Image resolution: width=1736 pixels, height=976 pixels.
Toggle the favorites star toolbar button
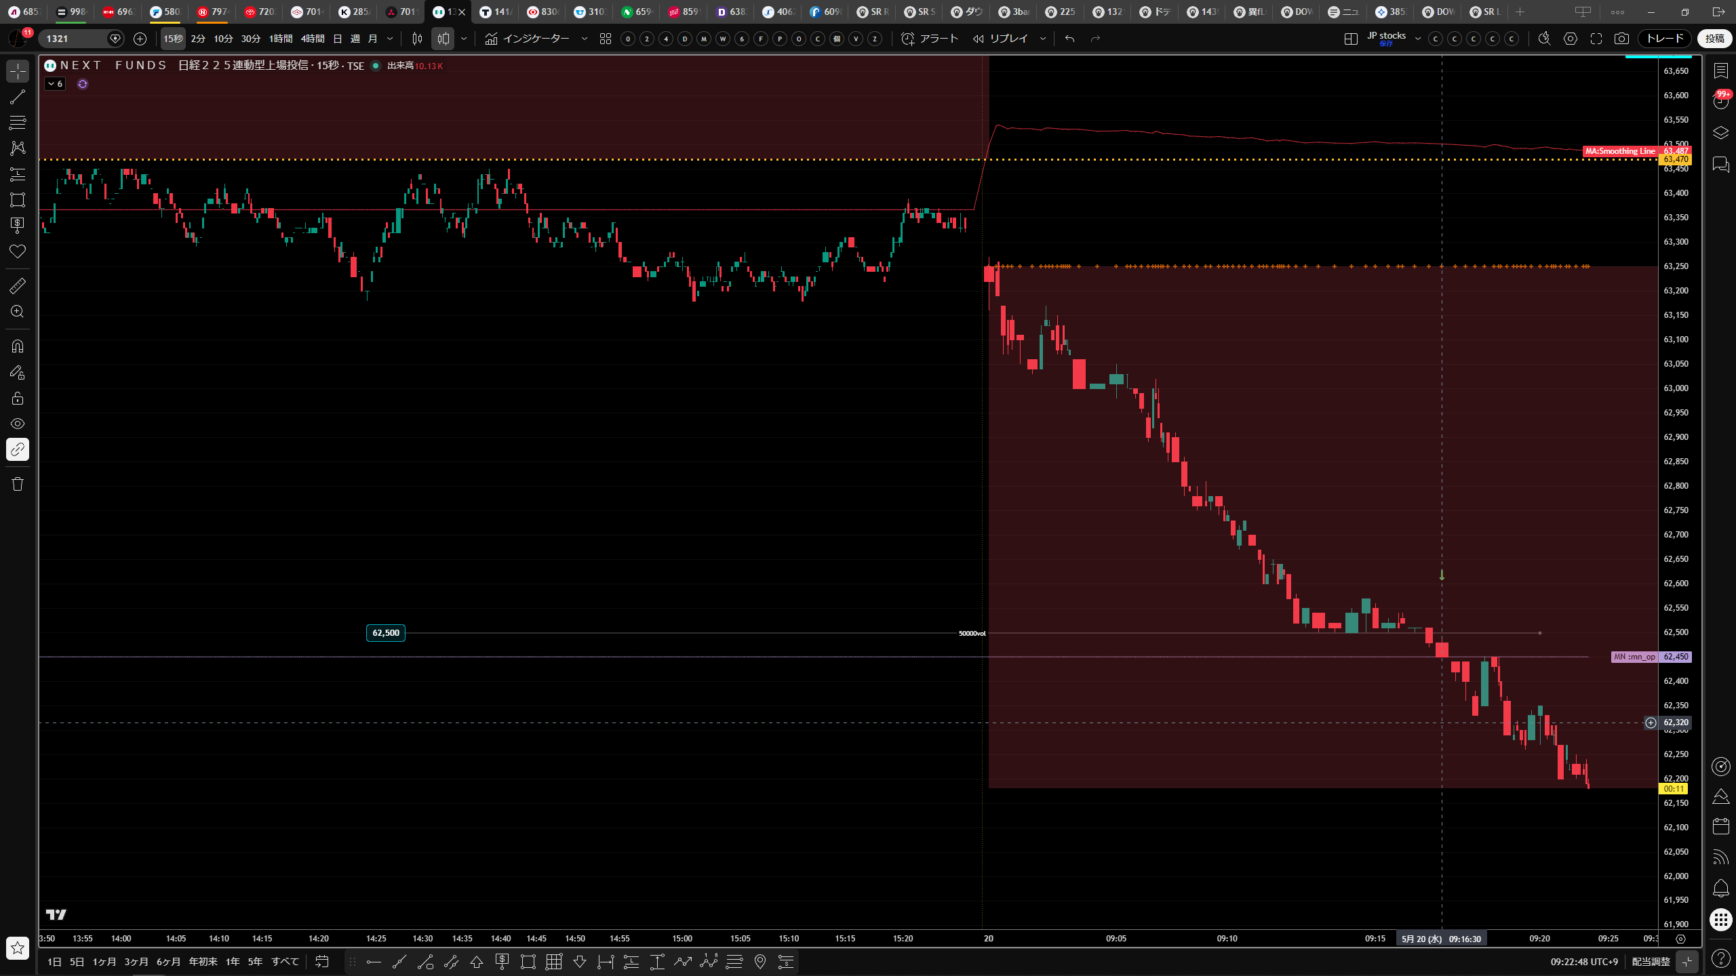[x=18, y=948]
